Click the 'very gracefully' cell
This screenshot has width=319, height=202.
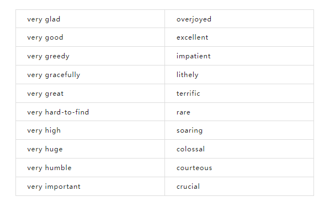90,75
